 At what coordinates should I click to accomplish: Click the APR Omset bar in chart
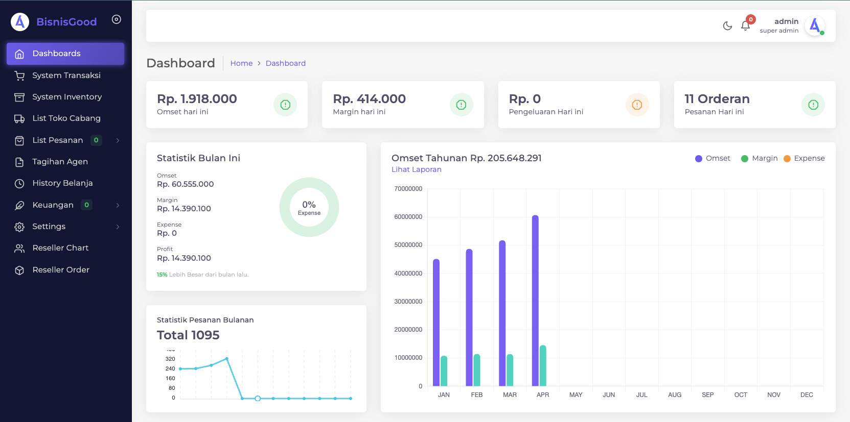[x=535, y=300]
